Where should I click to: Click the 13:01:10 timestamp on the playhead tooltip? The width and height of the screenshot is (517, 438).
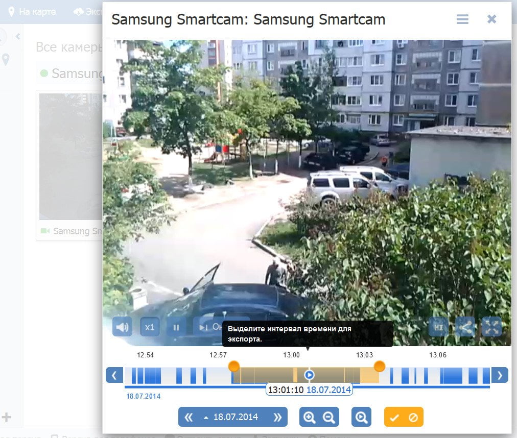pos(286,390)
